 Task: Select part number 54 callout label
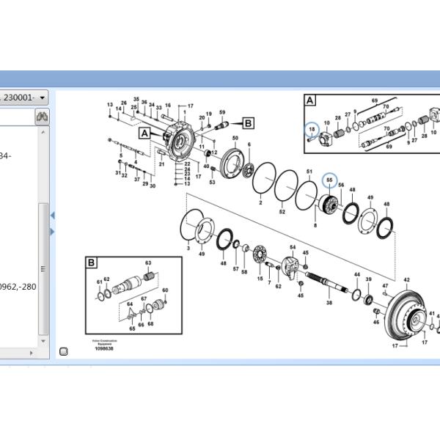(x=292, y=247)
